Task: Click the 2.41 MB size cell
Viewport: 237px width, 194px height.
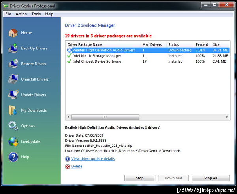Action: click(220, 61)
